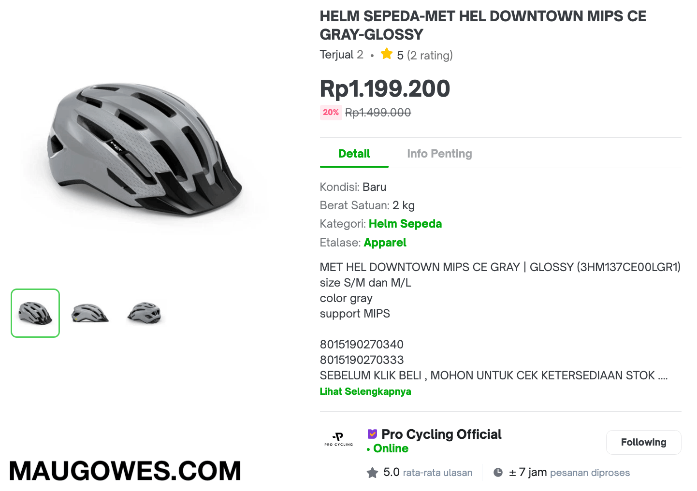Open the Pro Cycling Official shop name
The width and height of the screenshot is (697, 491).
(441, 434)
